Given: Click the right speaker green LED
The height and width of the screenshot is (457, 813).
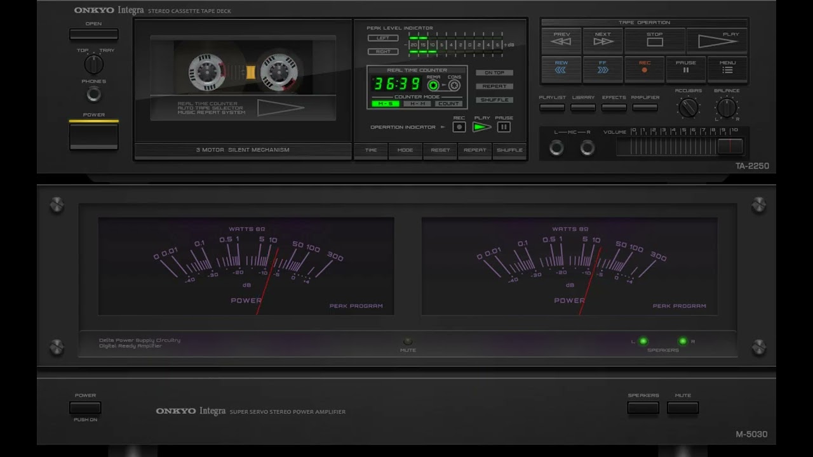Looking at the screenshot, I should click(683, 341).
